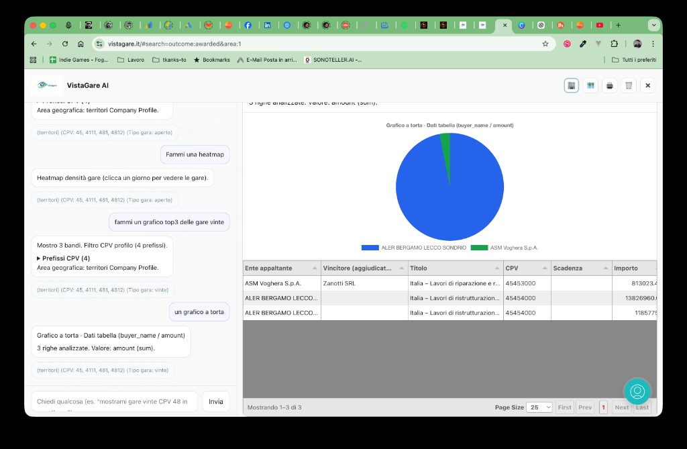Go to Next page of results

pos(621,407)
